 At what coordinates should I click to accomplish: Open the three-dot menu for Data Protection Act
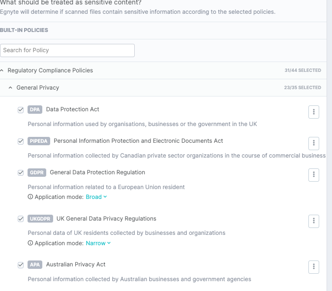click(x=314, y=112)
